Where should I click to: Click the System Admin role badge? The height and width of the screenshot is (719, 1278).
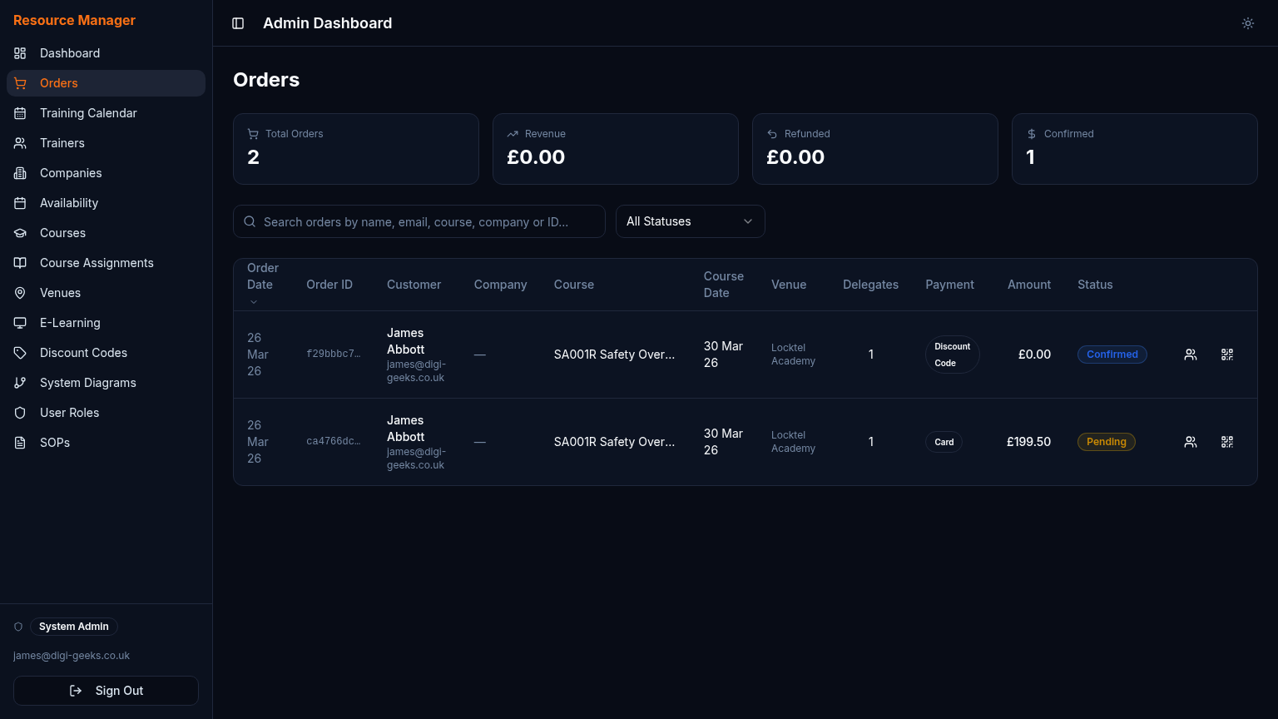click(x=74, y=627)
